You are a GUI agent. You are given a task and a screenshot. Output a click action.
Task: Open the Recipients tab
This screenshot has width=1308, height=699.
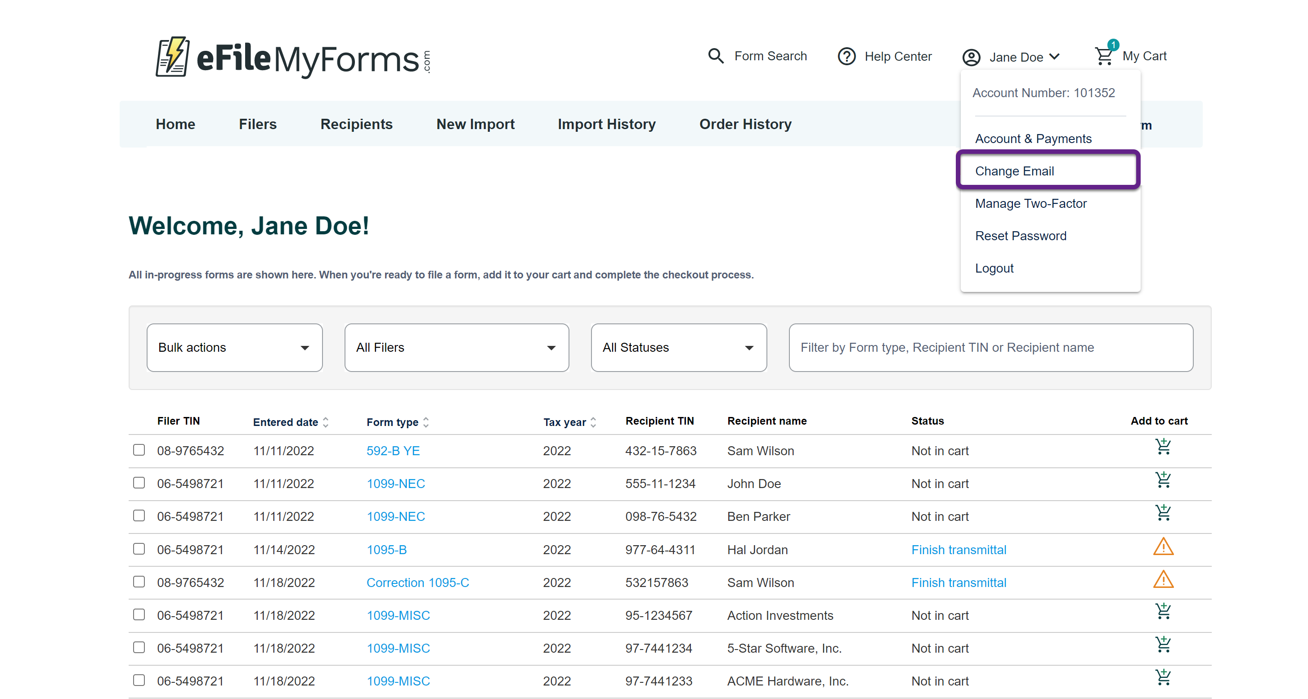(x=356, y=124)
